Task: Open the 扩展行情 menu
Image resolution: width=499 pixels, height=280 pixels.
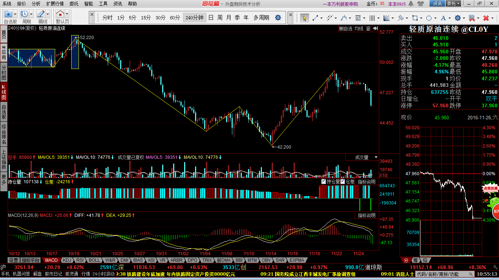Action: point(55,4)
